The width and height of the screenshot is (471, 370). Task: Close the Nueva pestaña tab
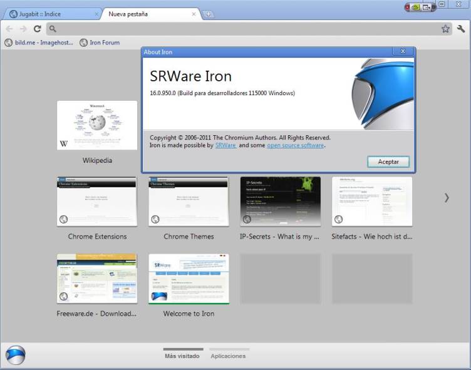[194, 14]
